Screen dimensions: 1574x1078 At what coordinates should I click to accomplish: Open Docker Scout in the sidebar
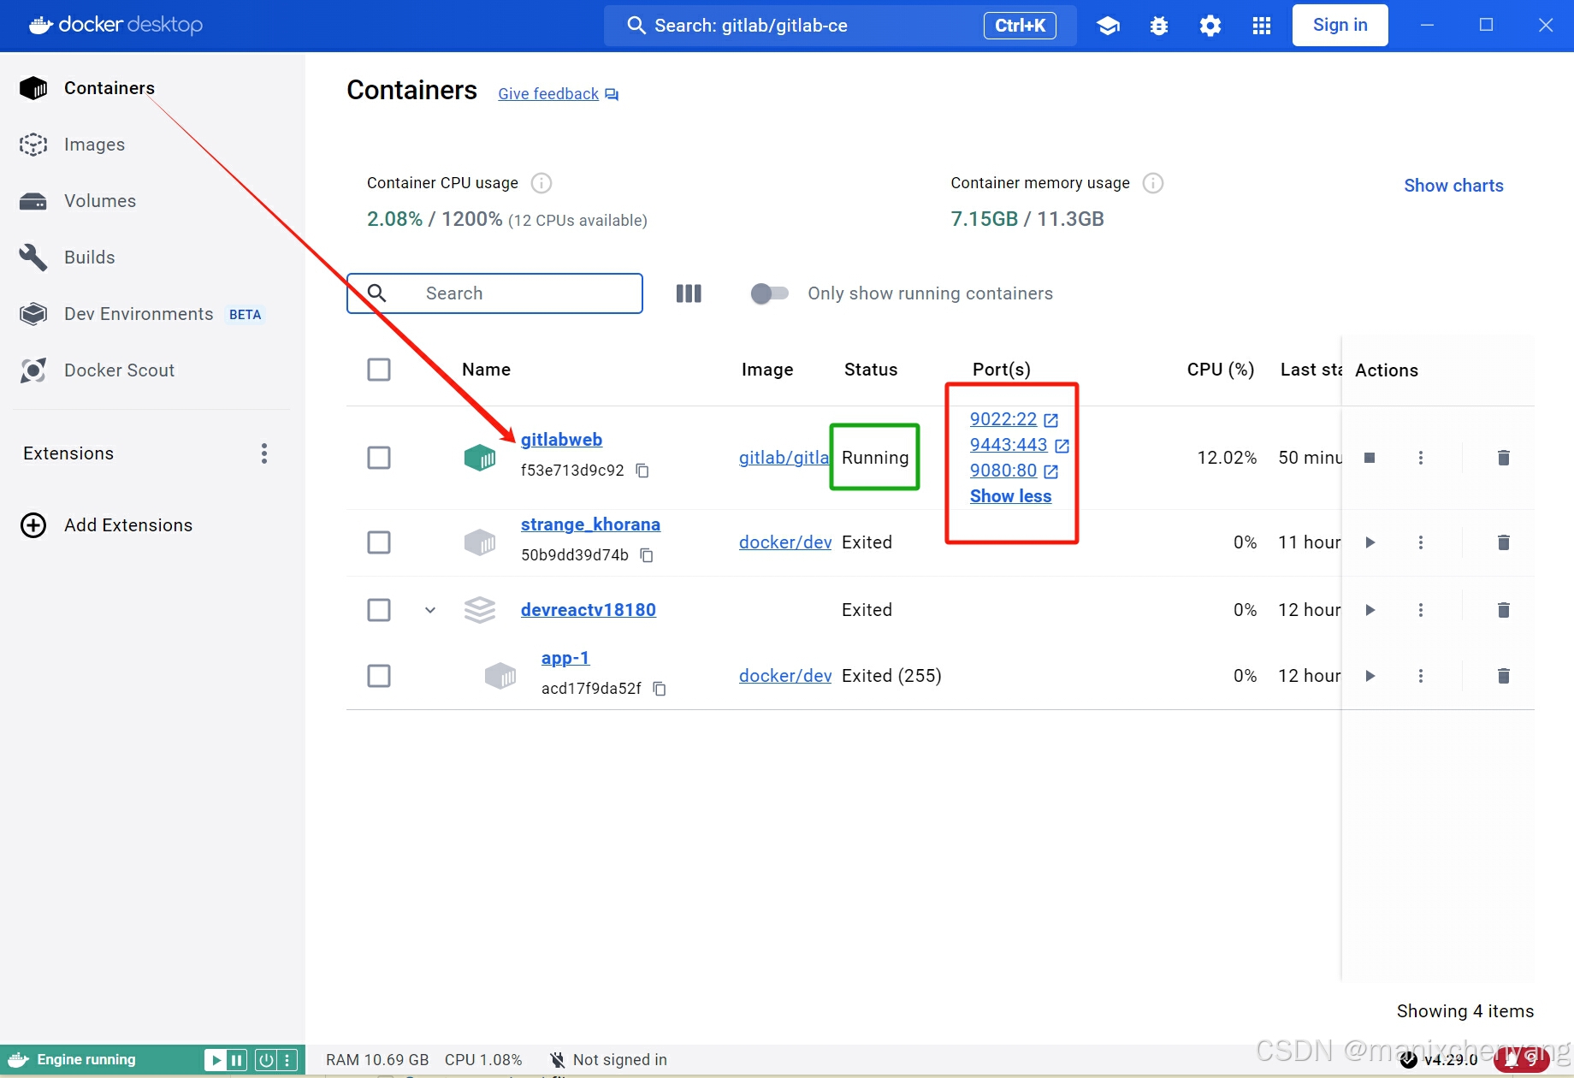tap(119, 370)
